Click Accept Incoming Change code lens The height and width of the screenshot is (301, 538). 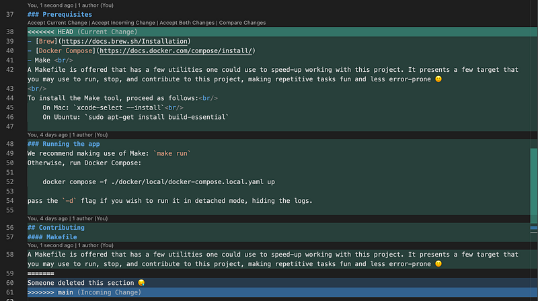coord(123,23)
